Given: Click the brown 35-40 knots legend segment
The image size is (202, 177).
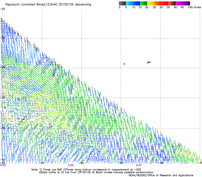Looking at the screenshot, I should [x=172, y=3].
